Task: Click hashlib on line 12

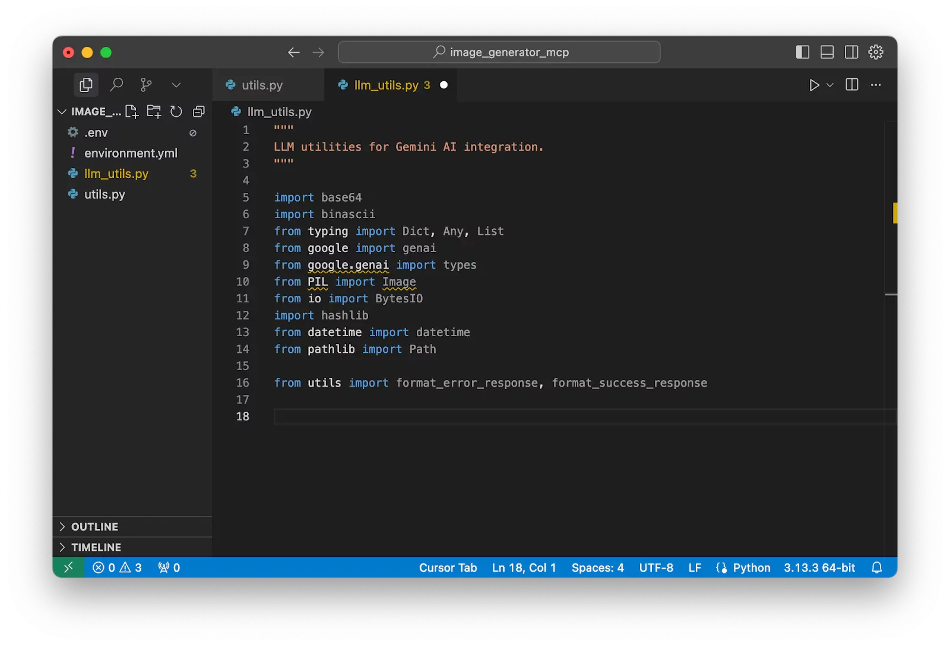Action: (x=345, y=315)
